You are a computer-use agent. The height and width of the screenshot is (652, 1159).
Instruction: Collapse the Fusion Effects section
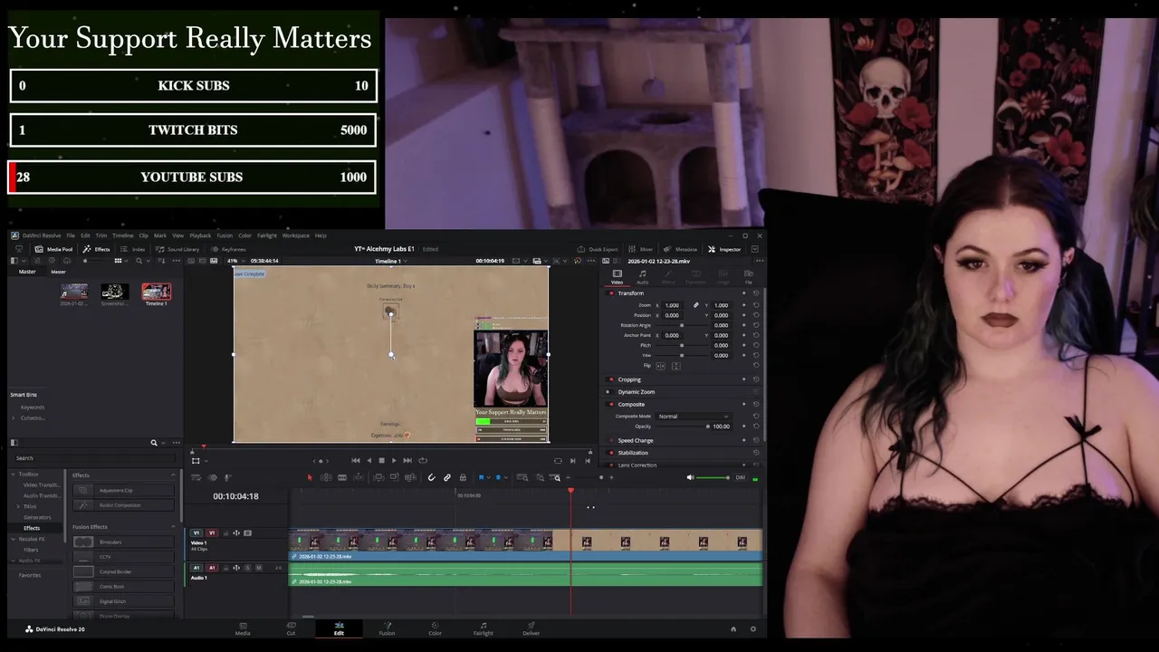[173, 527]
